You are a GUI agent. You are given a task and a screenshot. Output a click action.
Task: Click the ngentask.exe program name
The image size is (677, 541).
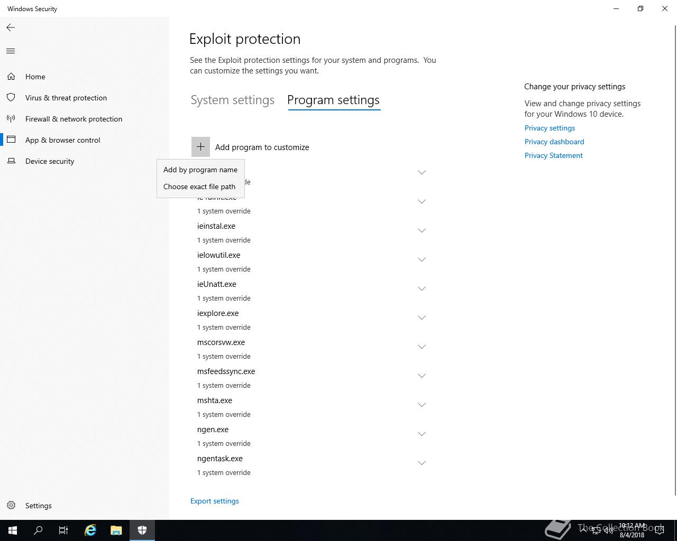point(220,459)
